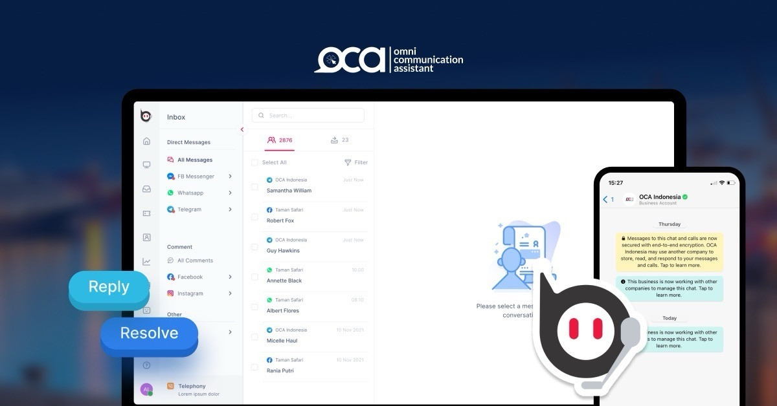777x406 pixels.
Task: Check the Select All checkbox
Action: 254,163
